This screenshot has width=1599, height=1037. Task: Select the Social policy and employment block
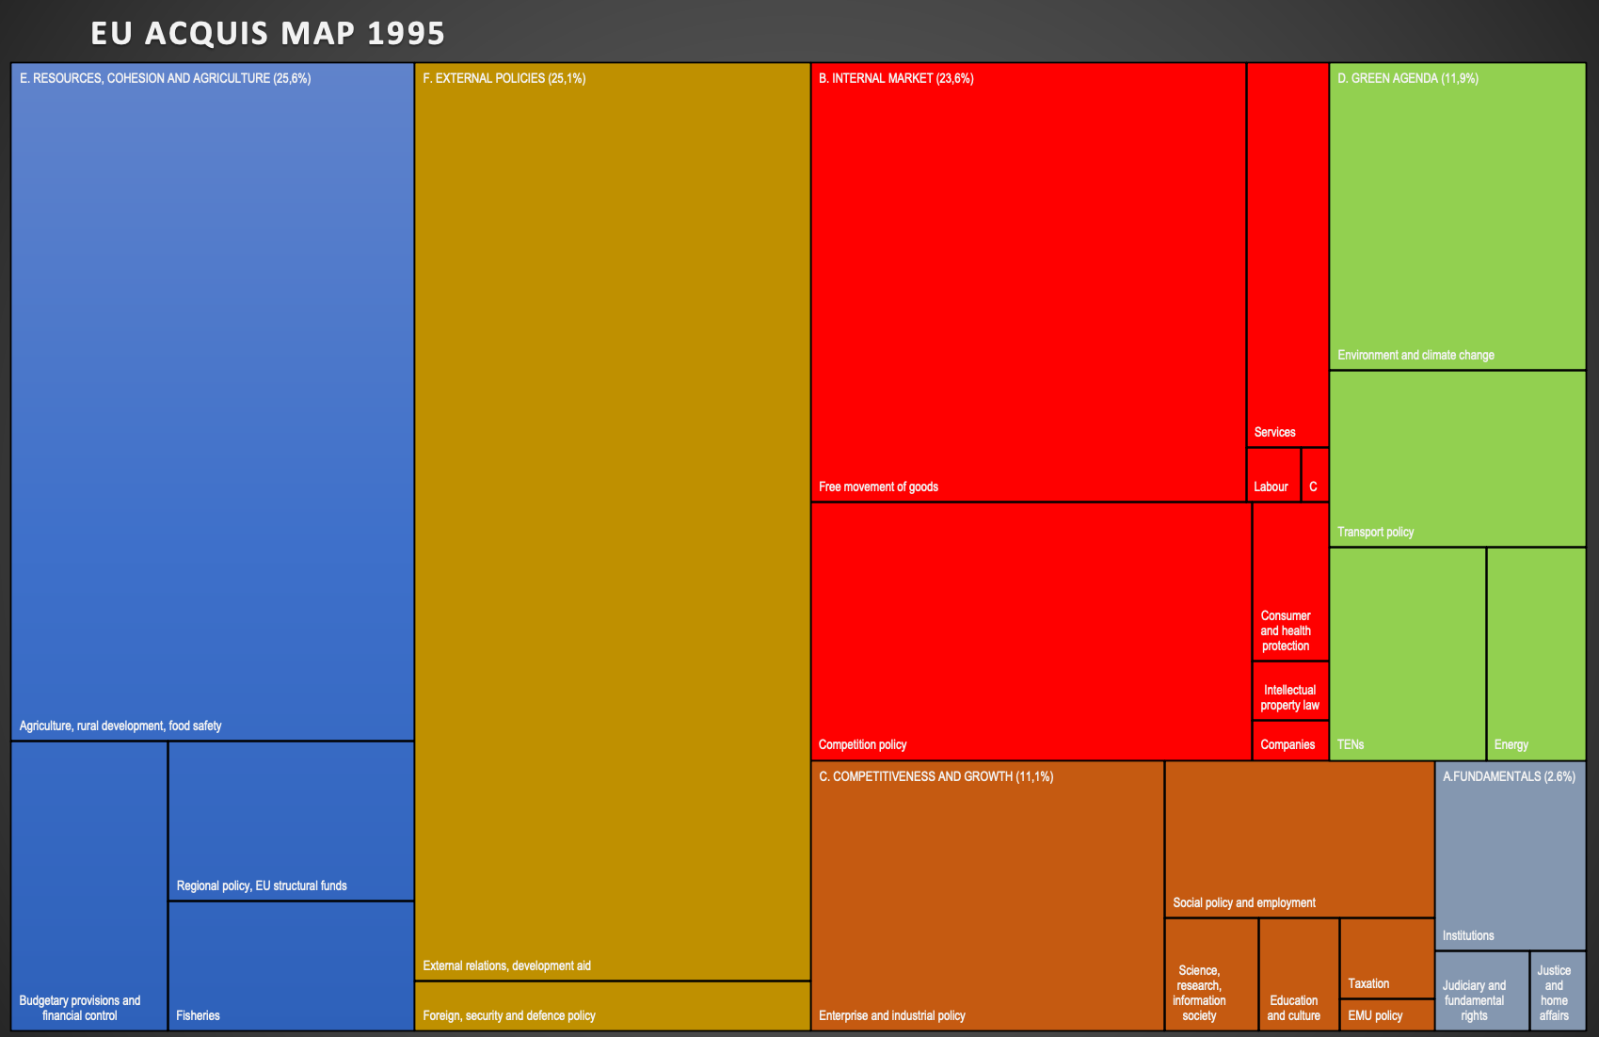1299,838
